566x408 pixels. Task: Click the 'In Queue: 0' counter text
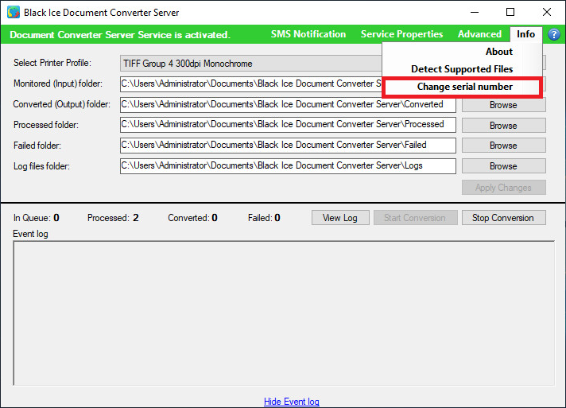click(x=36, y=218)
